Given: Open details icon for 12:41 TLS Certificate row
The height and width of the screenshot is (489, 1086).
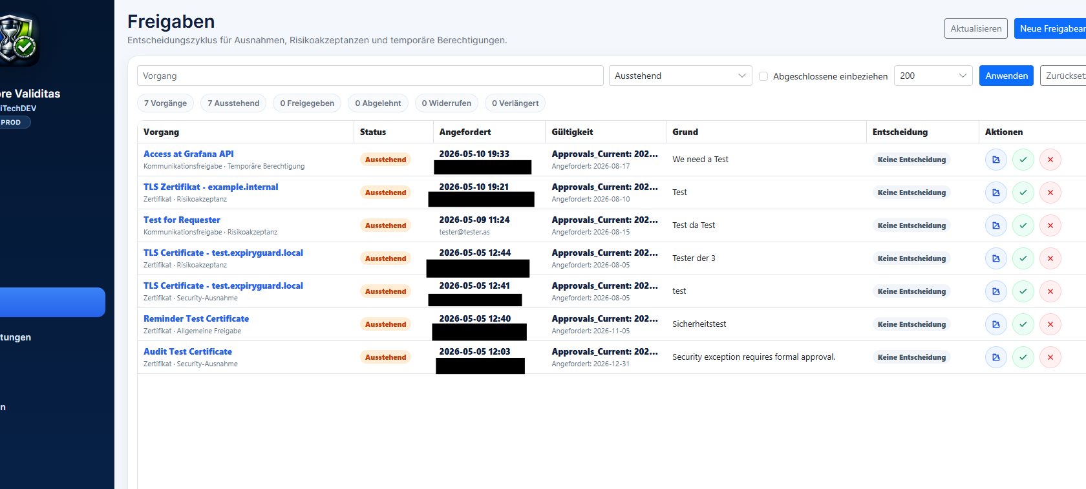Looking at the screenshot, I should [996, 291].
